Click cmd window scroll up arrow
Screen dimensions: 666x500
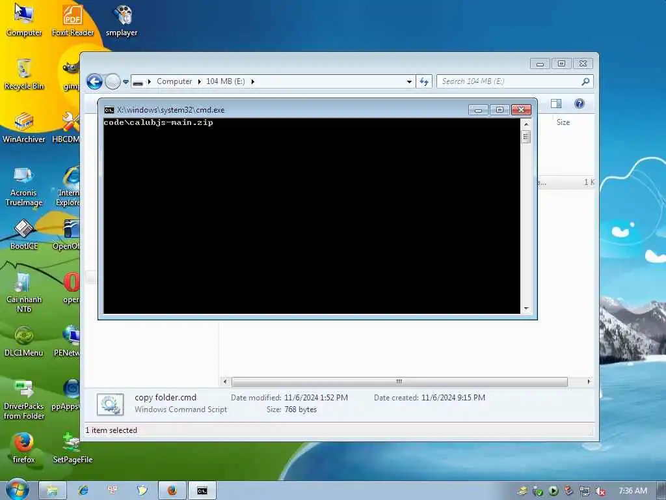(526, 124)
